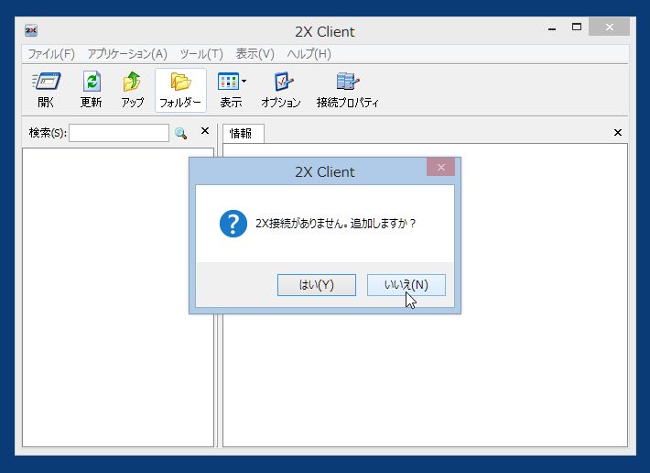Open the ファイル(F) menu
The width and height of the screenshot is (650, 473).
[51, 54]
